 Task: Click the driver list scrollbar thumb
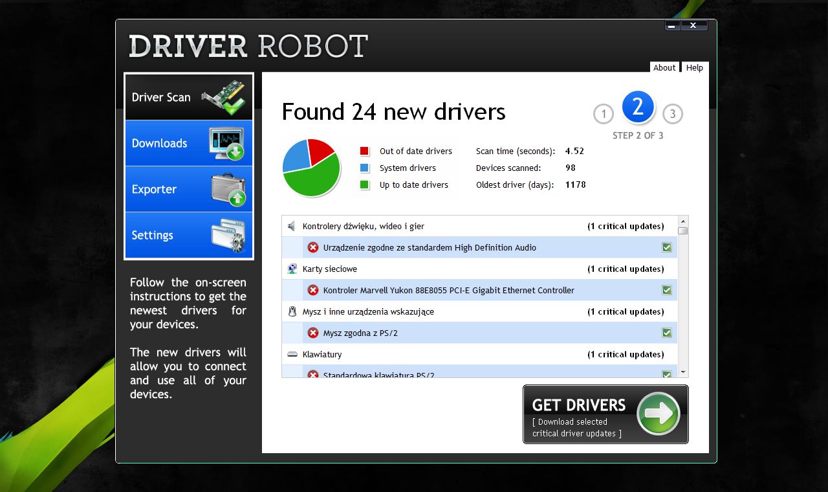pyautogui.click(x=682, y=230)
